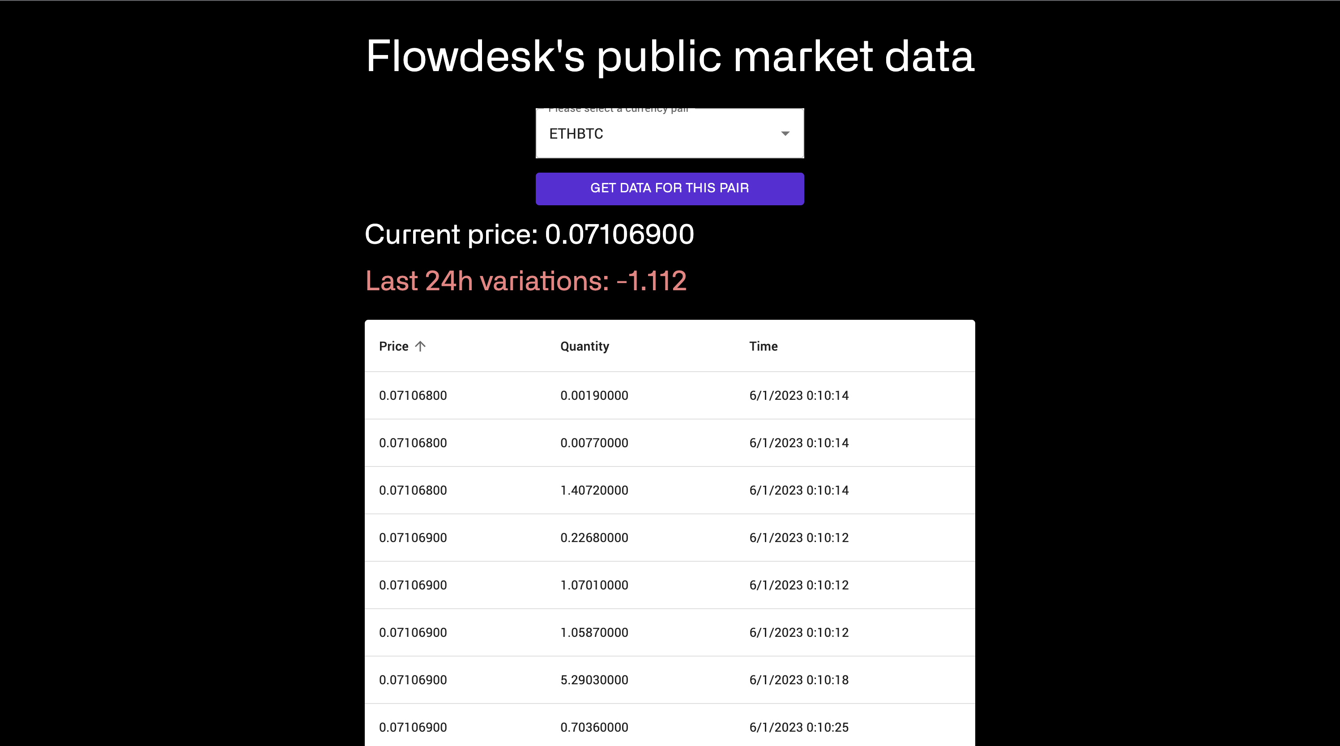Screen dimensions: 1340x746
Task: Select the ETHBTC text in the pair selector
Action: pos(576,134)
